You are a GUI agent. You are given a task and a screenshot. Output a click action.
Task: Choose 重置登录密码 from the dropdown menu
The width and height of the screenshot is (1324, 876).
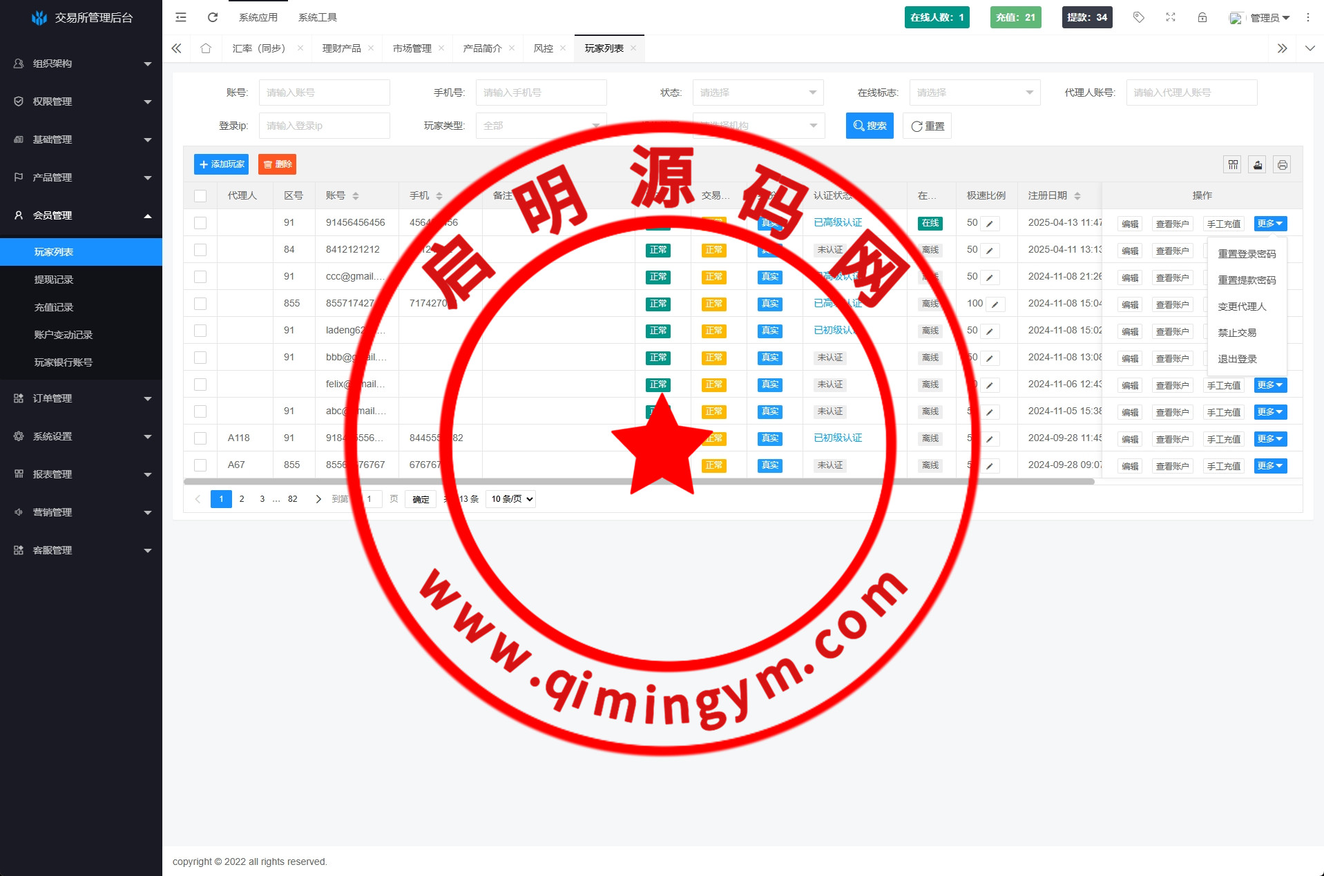pyautogui.click(x=1246, y=254)
